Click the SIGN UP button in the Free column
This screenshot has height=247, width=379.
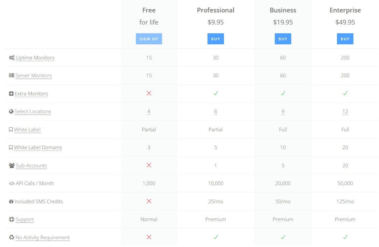(x=149, y=39)
